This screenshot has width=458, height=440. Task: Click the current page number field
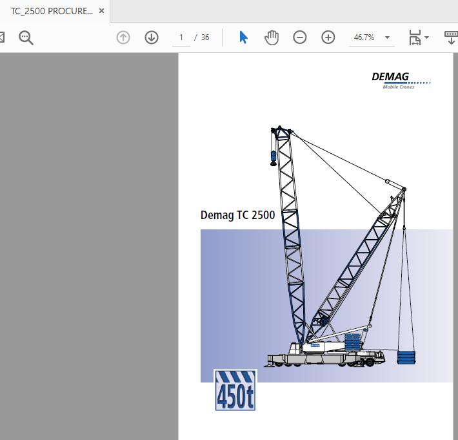181,37
